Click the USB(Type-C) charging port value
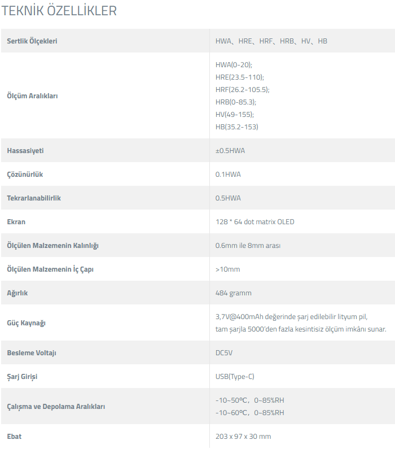This screenshot has width=395, height=449. [235, 377]
